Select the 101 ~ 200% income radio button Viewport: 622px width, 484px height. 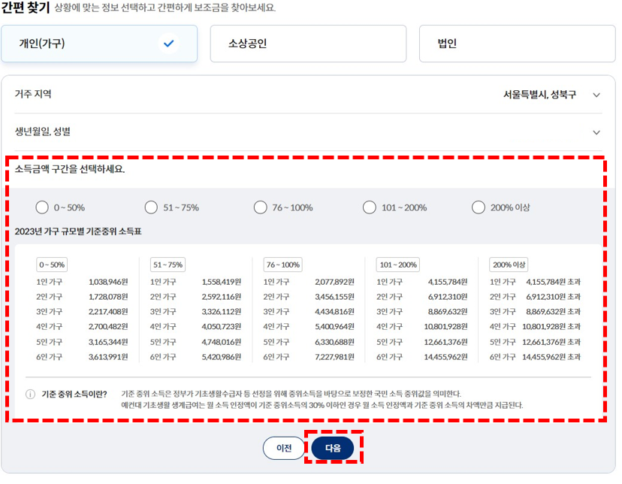point(369,207)
